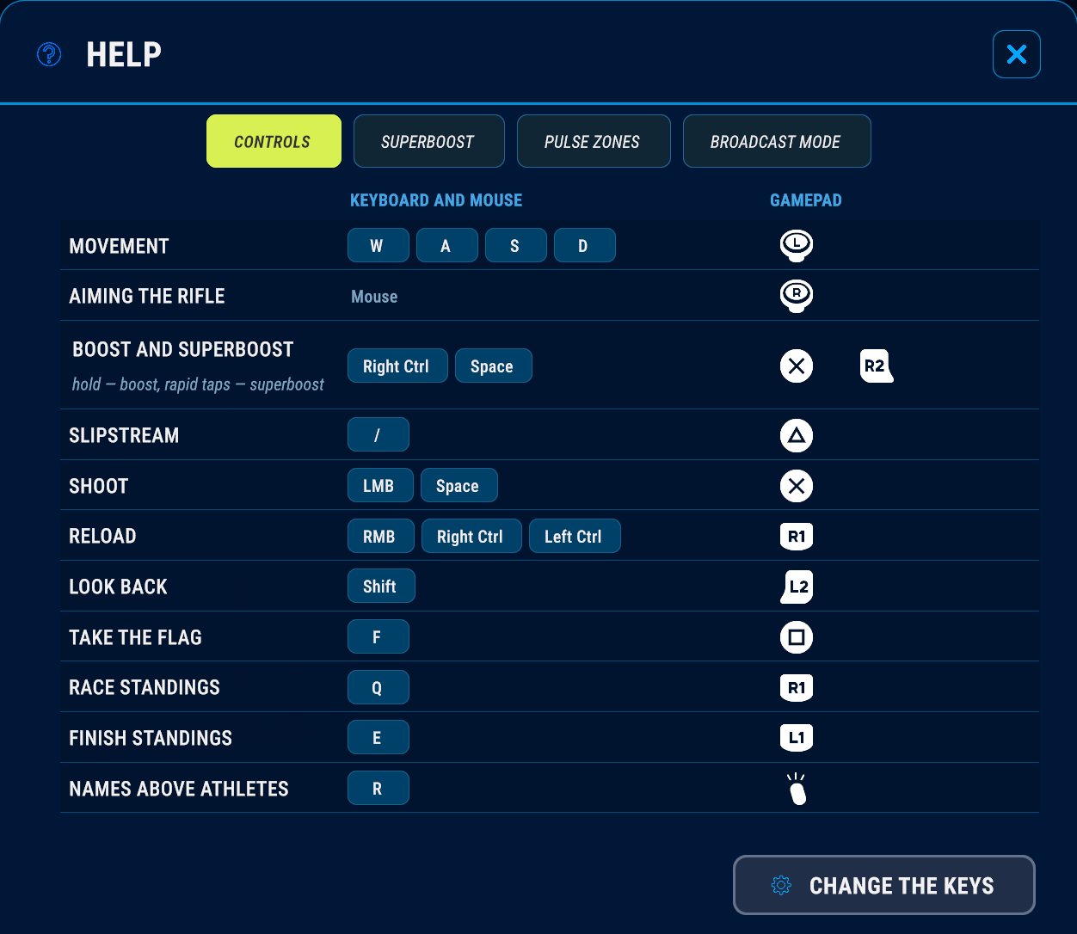Viewport: 1077px width, 934px height.
Task: Click the Space key in Boost and Superboost row
Action: click(x=494, y=366)
